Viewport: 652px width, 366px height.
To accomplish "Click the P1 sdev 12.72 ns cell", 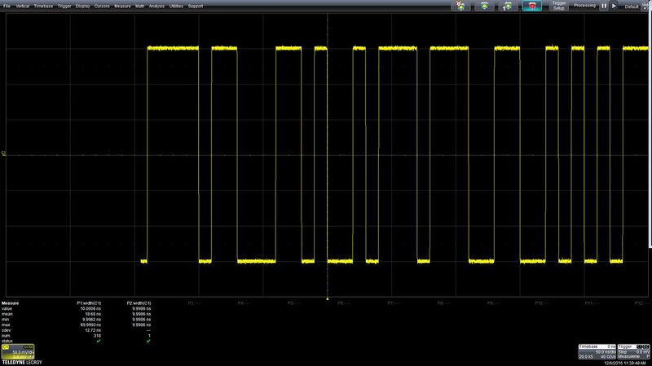I will (x=93, y=330).
